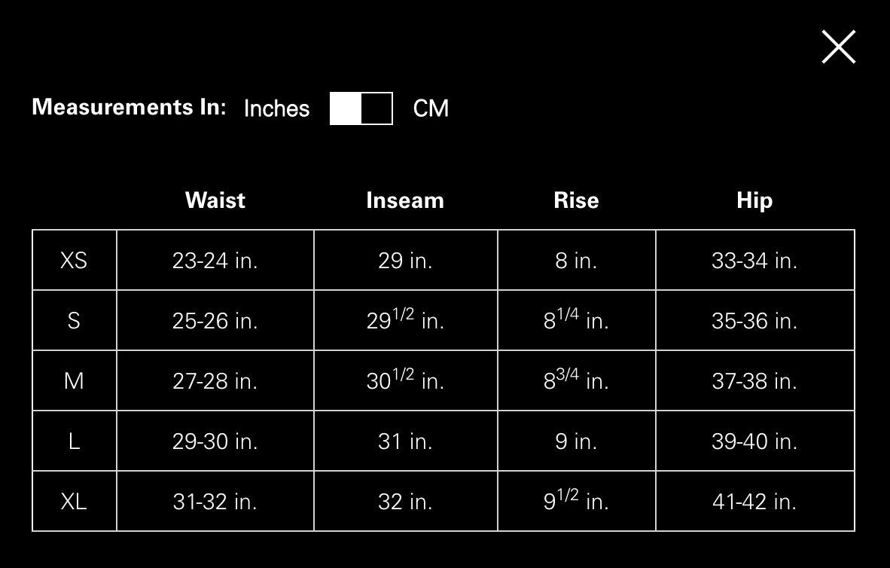Select the XL size row label

click(74, 501)
